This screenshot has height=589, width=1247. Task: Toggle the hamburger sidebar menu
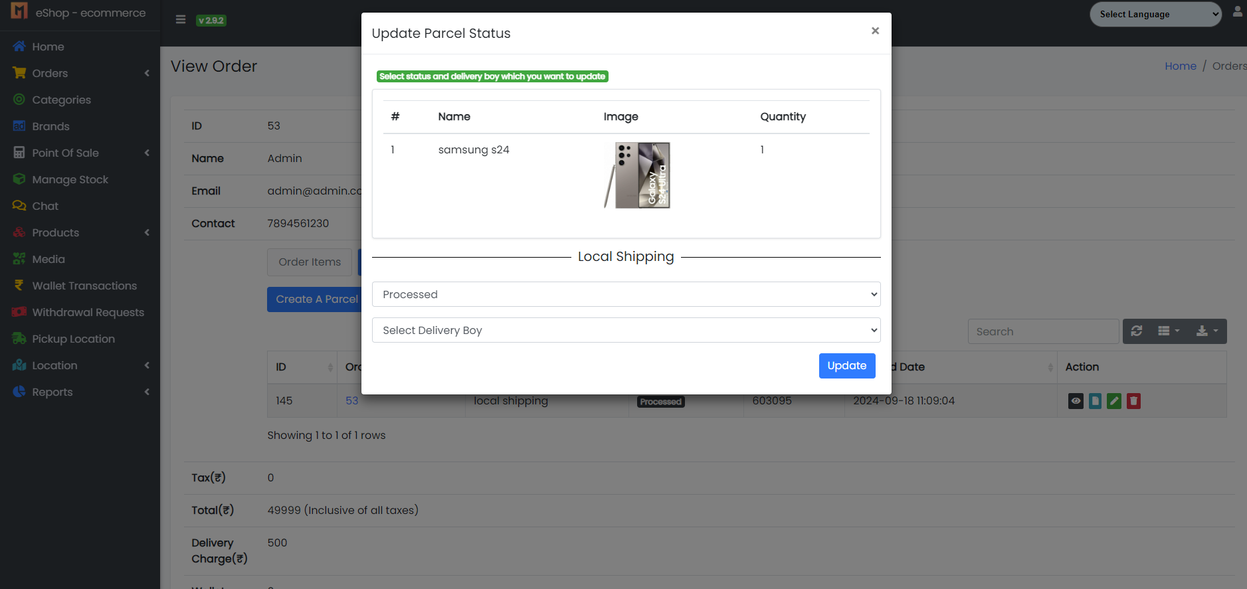coord(180,20)
